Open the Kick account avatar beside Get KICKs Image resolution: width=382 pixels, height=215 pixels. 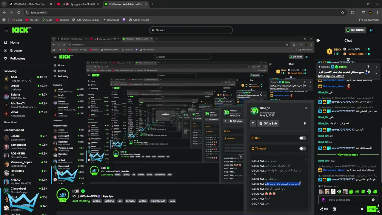[371, 30]
